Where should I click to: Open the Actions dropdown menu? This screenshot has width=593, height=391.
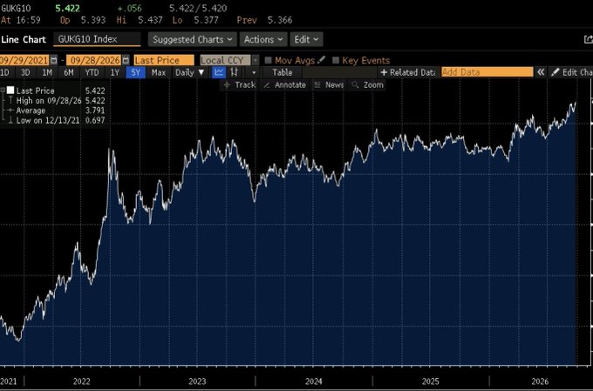pos(263,39)
